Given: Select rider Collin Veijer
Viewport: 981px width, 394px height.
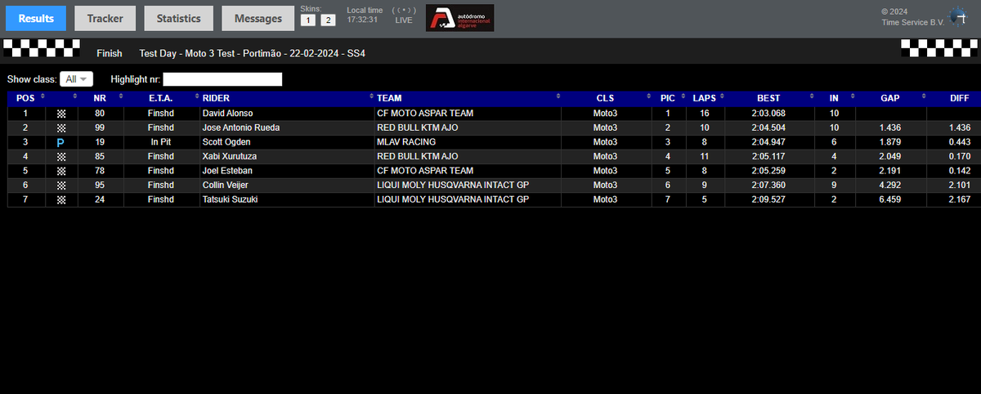Looking at the screenshot, I should click(x=225, y=186).
